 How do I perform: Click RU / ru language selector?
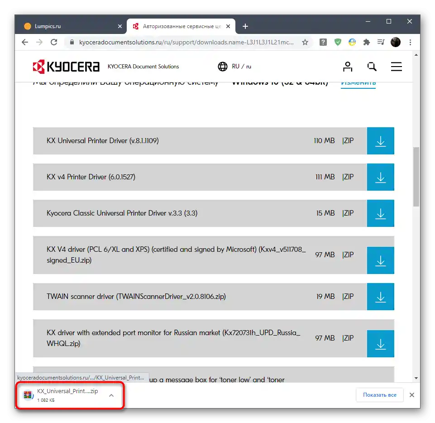[x=241, y=67]
